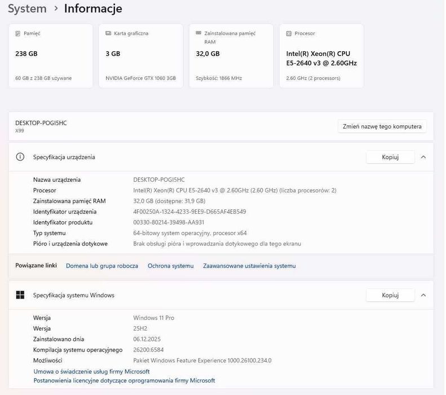This screenshot has height=395, width=446.
Task: Click the info icon beside Specyfikacja urządzenia
Action: pyautogui.click(x=20, y=157)
